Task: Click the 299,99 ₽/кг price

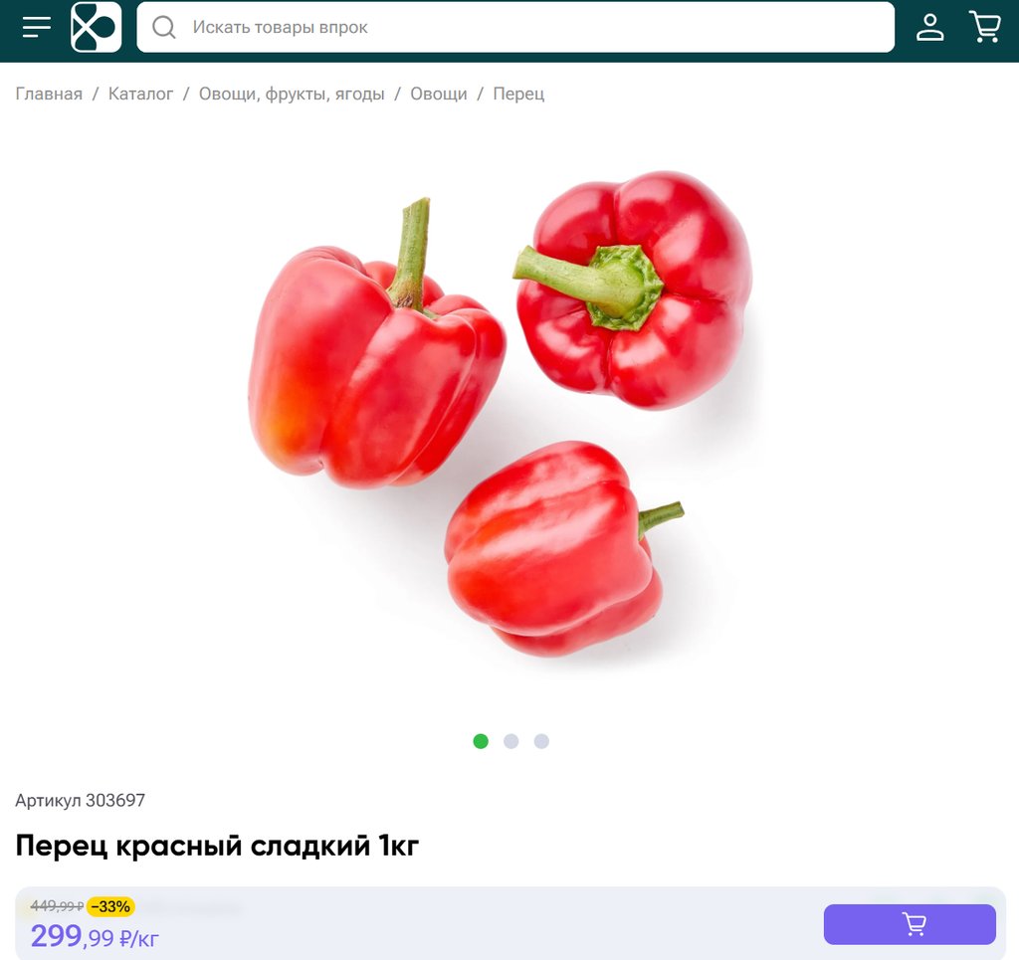Action: [x=95, y=936]
